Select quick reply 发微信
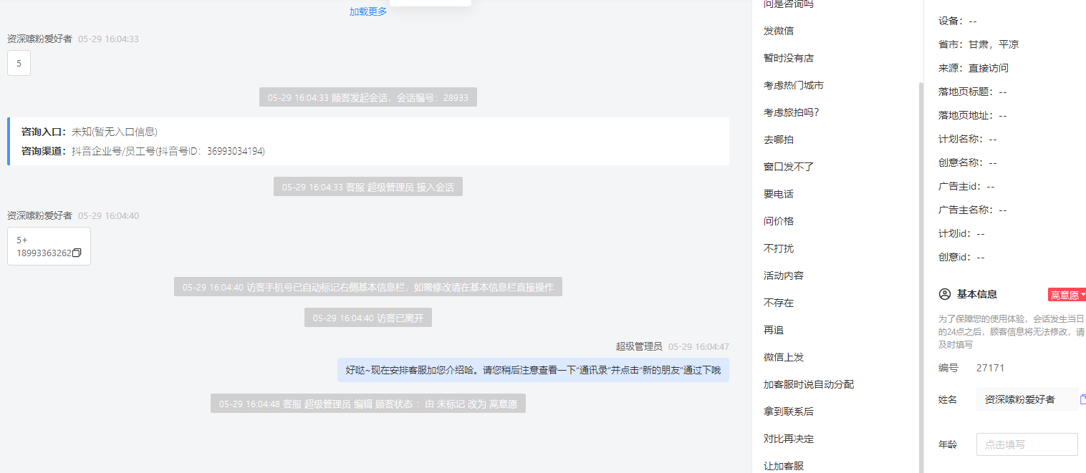 (779, 31)
